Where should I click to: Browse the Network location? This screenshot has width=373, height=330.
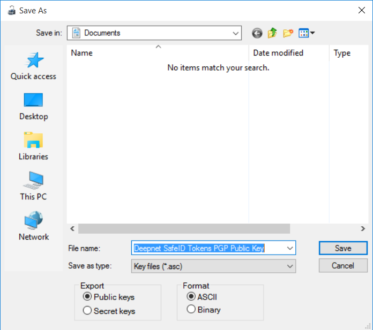click(33, 227)
